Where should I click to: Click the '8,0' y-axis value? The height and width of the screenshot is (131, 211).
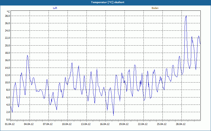[8, 90]
